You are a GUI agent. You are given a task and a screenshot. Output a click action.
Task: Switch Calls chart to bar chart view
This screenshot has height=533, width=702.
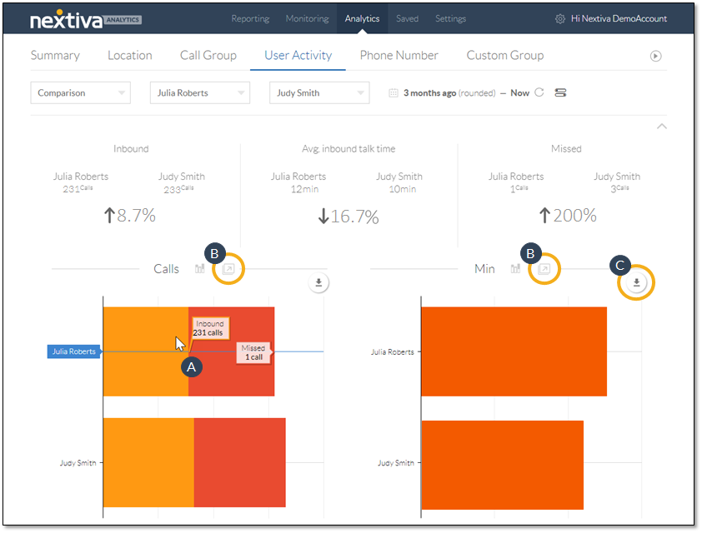point(199,269)
